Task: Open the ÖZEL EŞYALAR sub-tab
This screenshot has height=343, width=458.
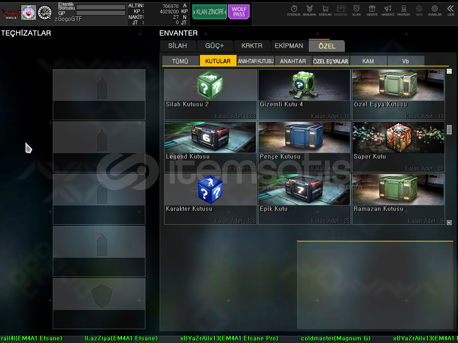Action: coord(331,61)
